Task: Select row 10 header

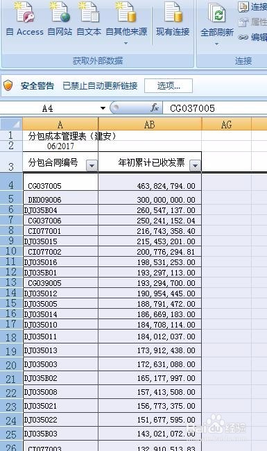Action: [11, 251]
